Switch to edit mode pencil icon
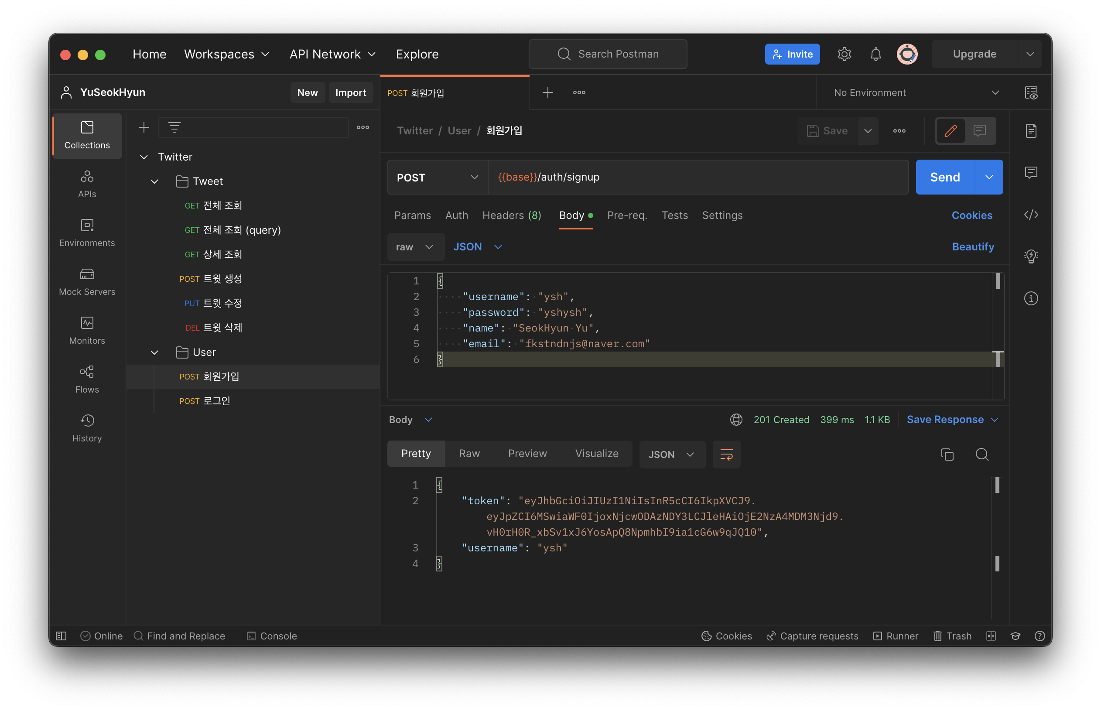Screen dimensions: 1101x711 [950, 131]
